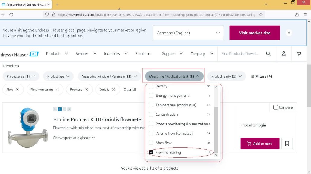Expand Show specs at a glance
311x174 pixels.
[x=74, y=138]
